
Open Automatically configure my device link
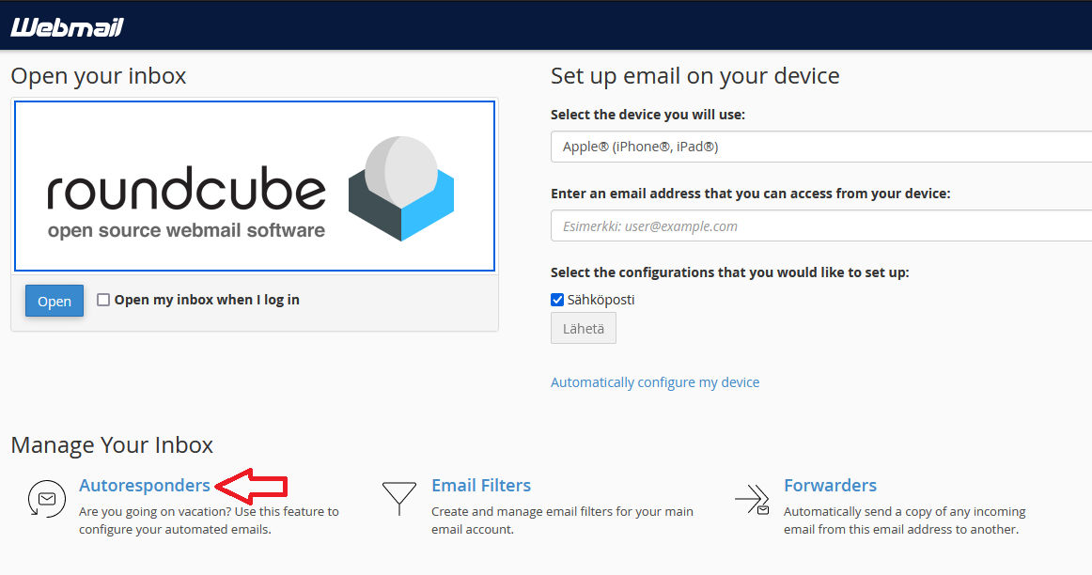pyautogui.click(x=655, y=382)
